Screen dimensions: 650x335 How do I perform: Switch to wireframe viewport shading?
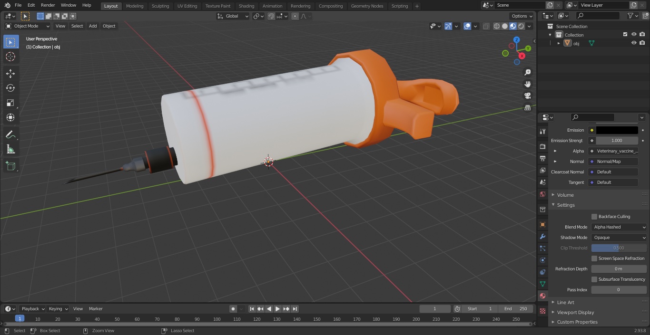(497, 26)
